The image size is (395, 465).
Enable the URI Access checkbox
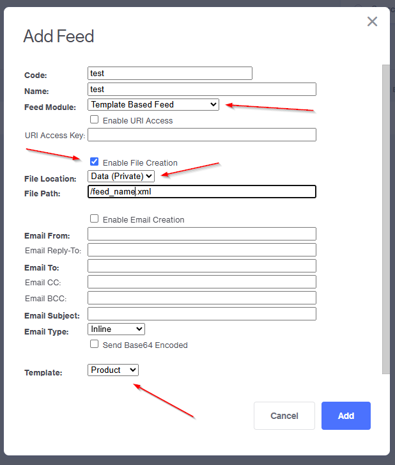click(x=95, y=120)
